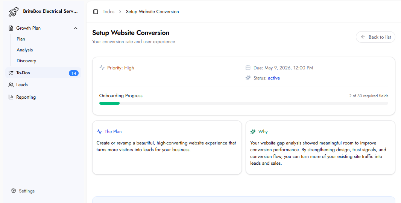Click the To-Dos count badge 14
This screenshot has height=203, width=401.
pos(74,73)
